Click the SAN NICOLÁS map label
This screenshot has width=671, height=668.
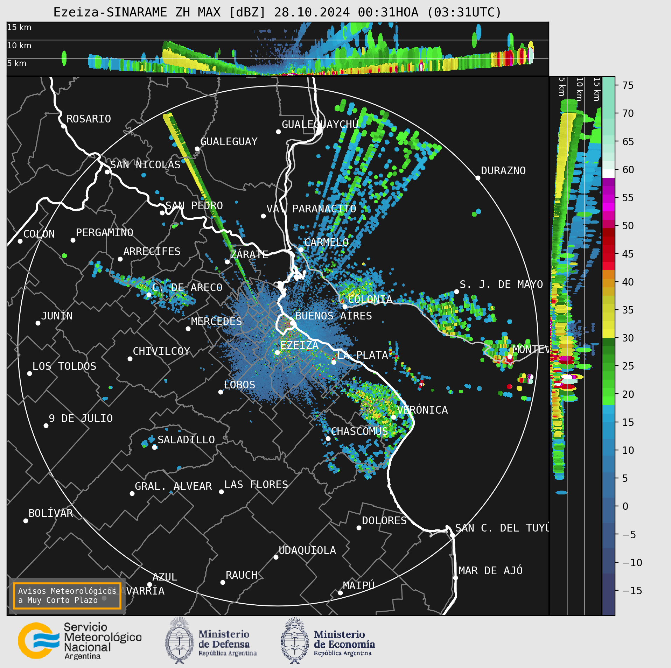[145, 164]
